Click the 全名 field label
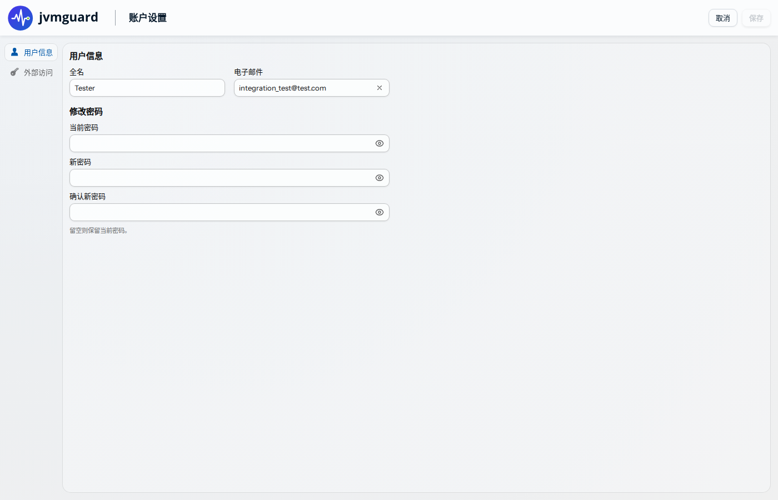Viewport: 778px width, 500px height. tap(77, 72)
